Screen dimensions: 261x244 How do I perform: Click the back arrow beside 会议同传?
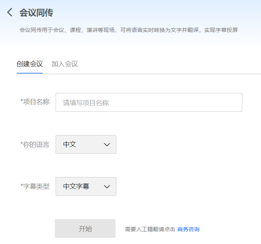pos(10,12)
